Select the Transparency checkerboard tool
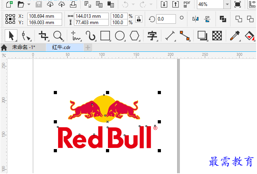 coord(217,36)
